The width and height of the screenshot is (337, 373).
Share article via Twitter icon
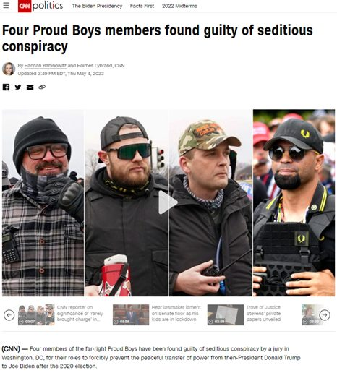(x=18, y=87)
